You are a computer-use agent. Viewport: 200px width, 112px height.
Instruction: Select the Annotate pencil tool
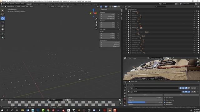(2, 34)
